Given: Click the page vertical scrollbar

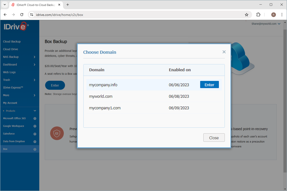Looking at the screenshot, I should coord(285,101).
